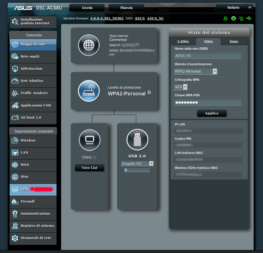Screen dimensions: 263x253
Task: Click the user account icon in header
Action: [x=226, y=18]
